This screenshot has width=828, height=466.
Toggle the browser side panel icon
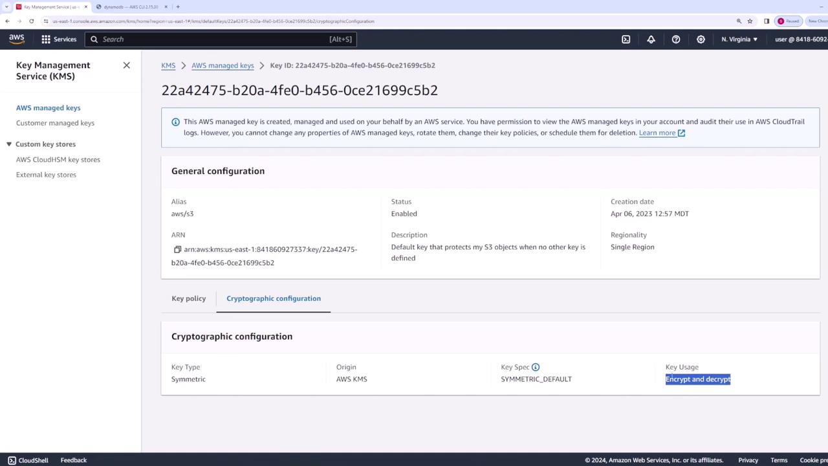tap(767, 21)
